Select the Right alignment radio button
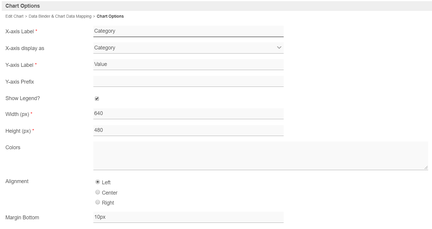 (x=98, y=202)
